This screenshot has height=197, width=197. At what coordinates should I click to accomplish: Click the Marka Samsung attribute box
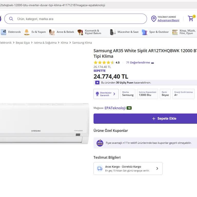(x=128, y=94)
